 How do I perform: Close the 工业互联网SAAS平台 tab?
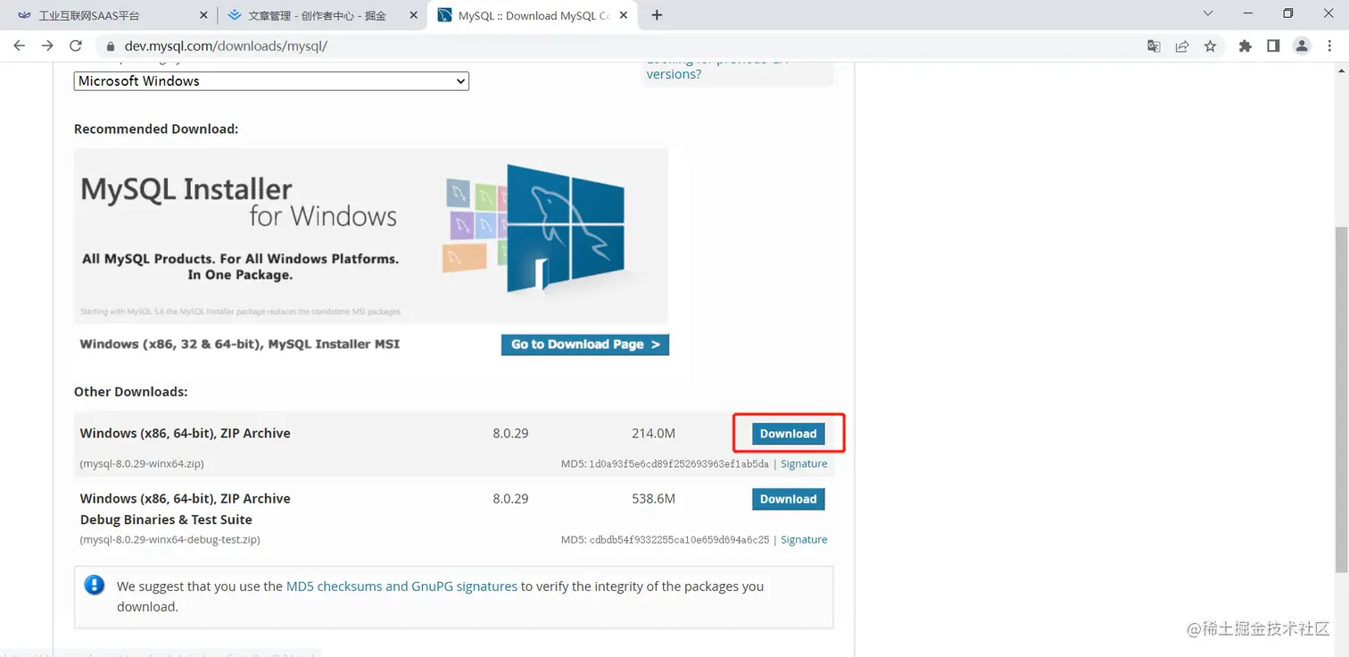(x=203, y=15)
